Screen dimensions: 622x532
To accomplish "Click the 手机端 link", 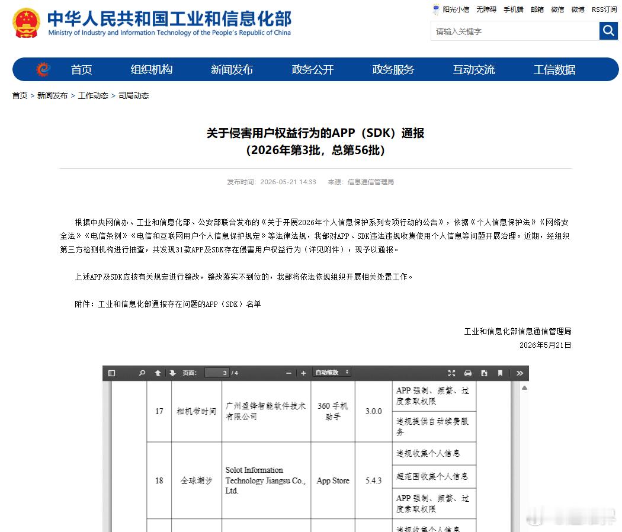I will (x=514, y=9).
